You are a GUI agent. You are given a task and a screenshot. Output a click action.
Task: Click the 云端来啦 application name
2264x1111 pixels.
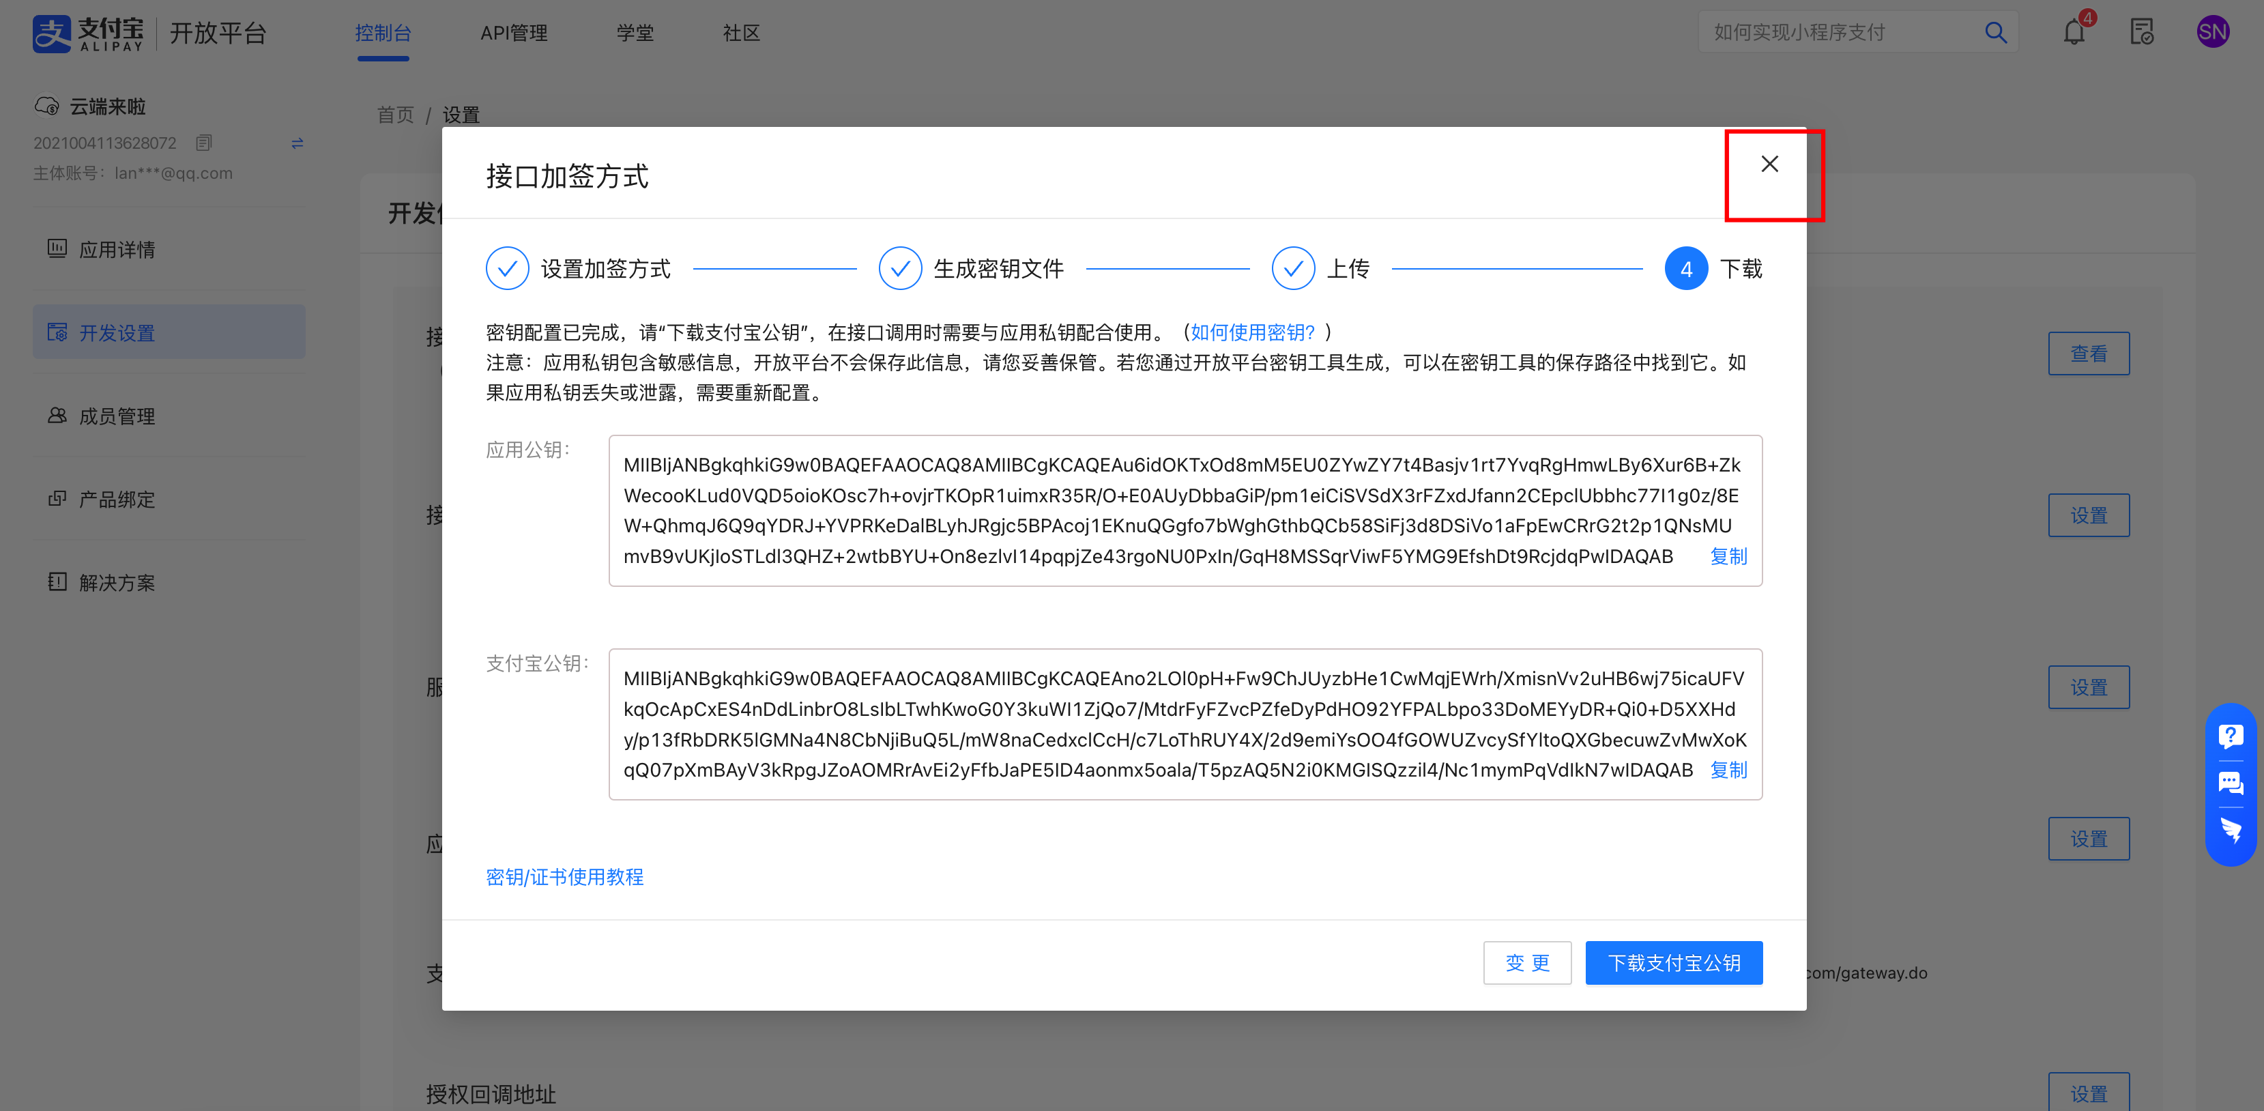(x=107, y=106)
